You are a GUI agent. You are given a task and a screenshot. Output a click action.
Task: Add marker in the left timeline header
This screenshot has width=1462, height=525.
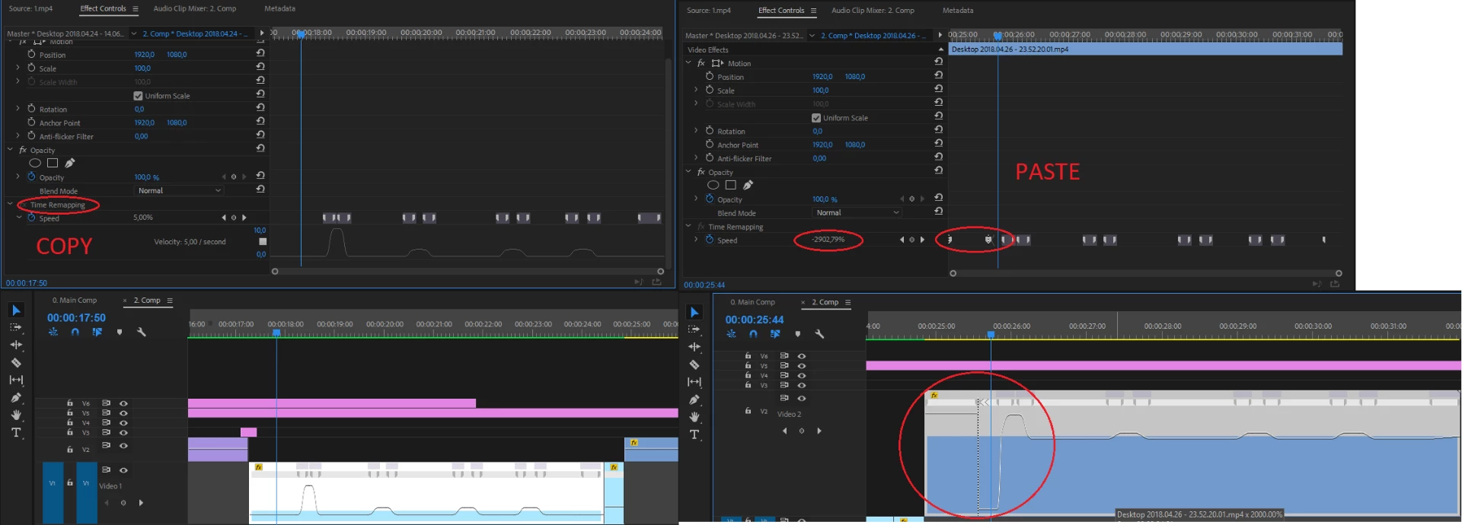(120, 332)
